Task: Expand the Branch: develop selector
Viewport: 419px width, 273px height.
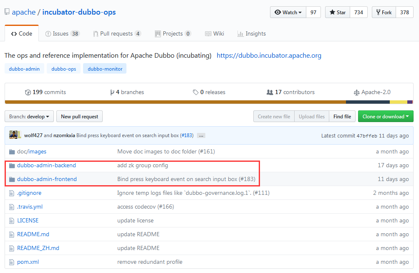Action: click(29, 116)
